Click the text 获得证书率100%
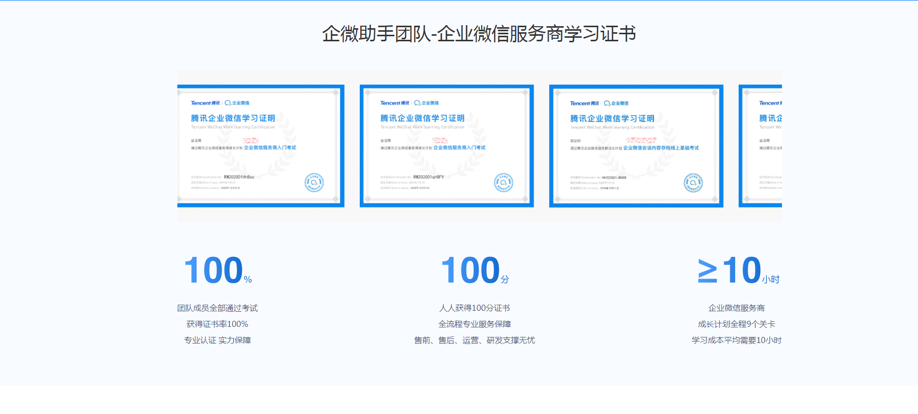Image resolution: width=918 pixels, height=414 pixels. 217,324
